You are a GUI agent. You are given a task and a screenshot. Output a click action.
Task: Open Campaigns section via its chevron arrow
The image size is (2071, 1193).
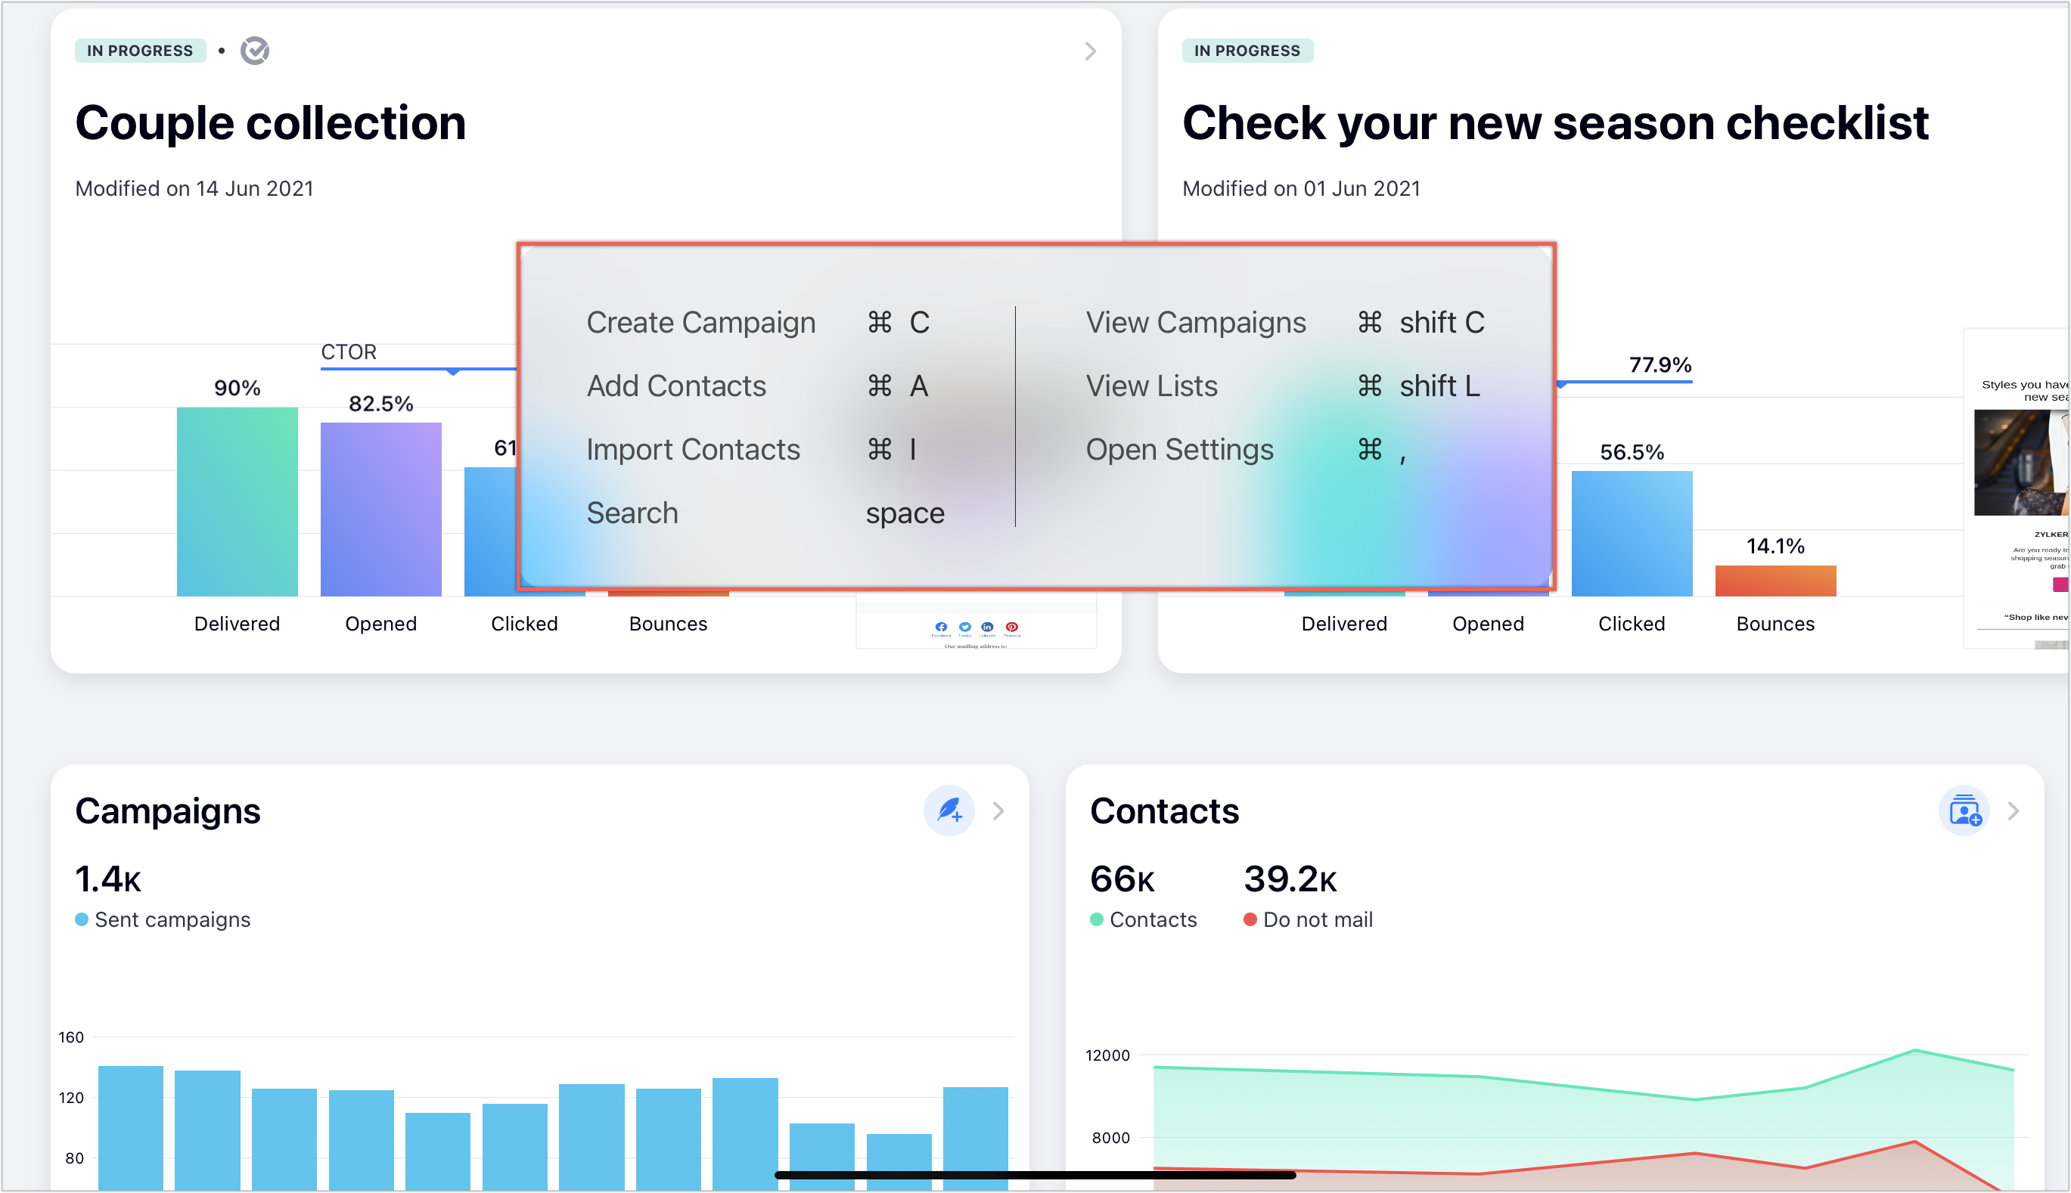(x=998, y=810)
